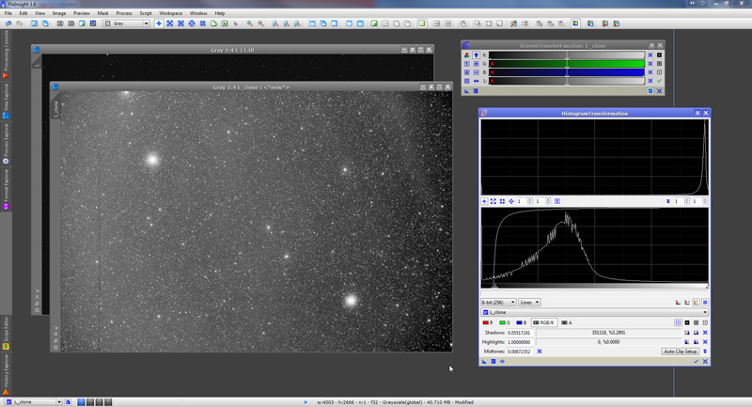Click the Auto Clip Setup button
This screenshot has width=752, height=407.
[681, 351]
